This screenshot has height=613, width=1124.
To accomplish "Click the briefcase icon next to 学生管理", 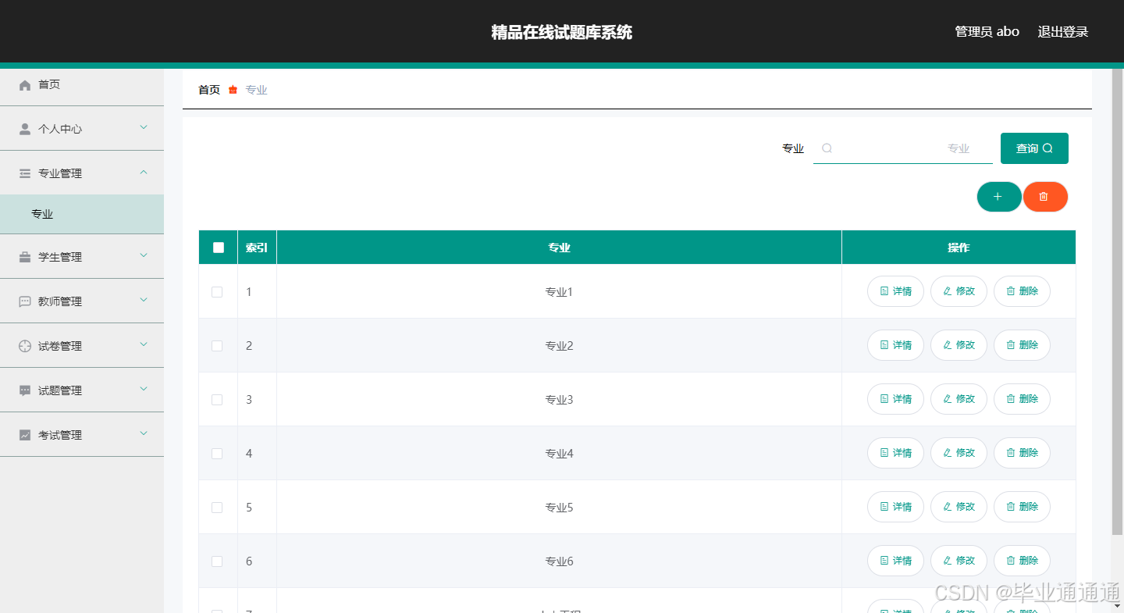I will click(x=25, y=257).
